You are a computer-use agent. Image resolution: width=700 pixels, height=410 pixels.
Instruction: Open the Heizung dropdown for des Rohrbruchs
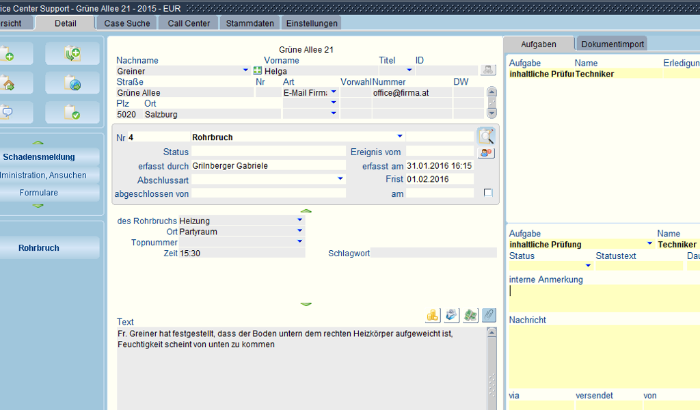299,220
